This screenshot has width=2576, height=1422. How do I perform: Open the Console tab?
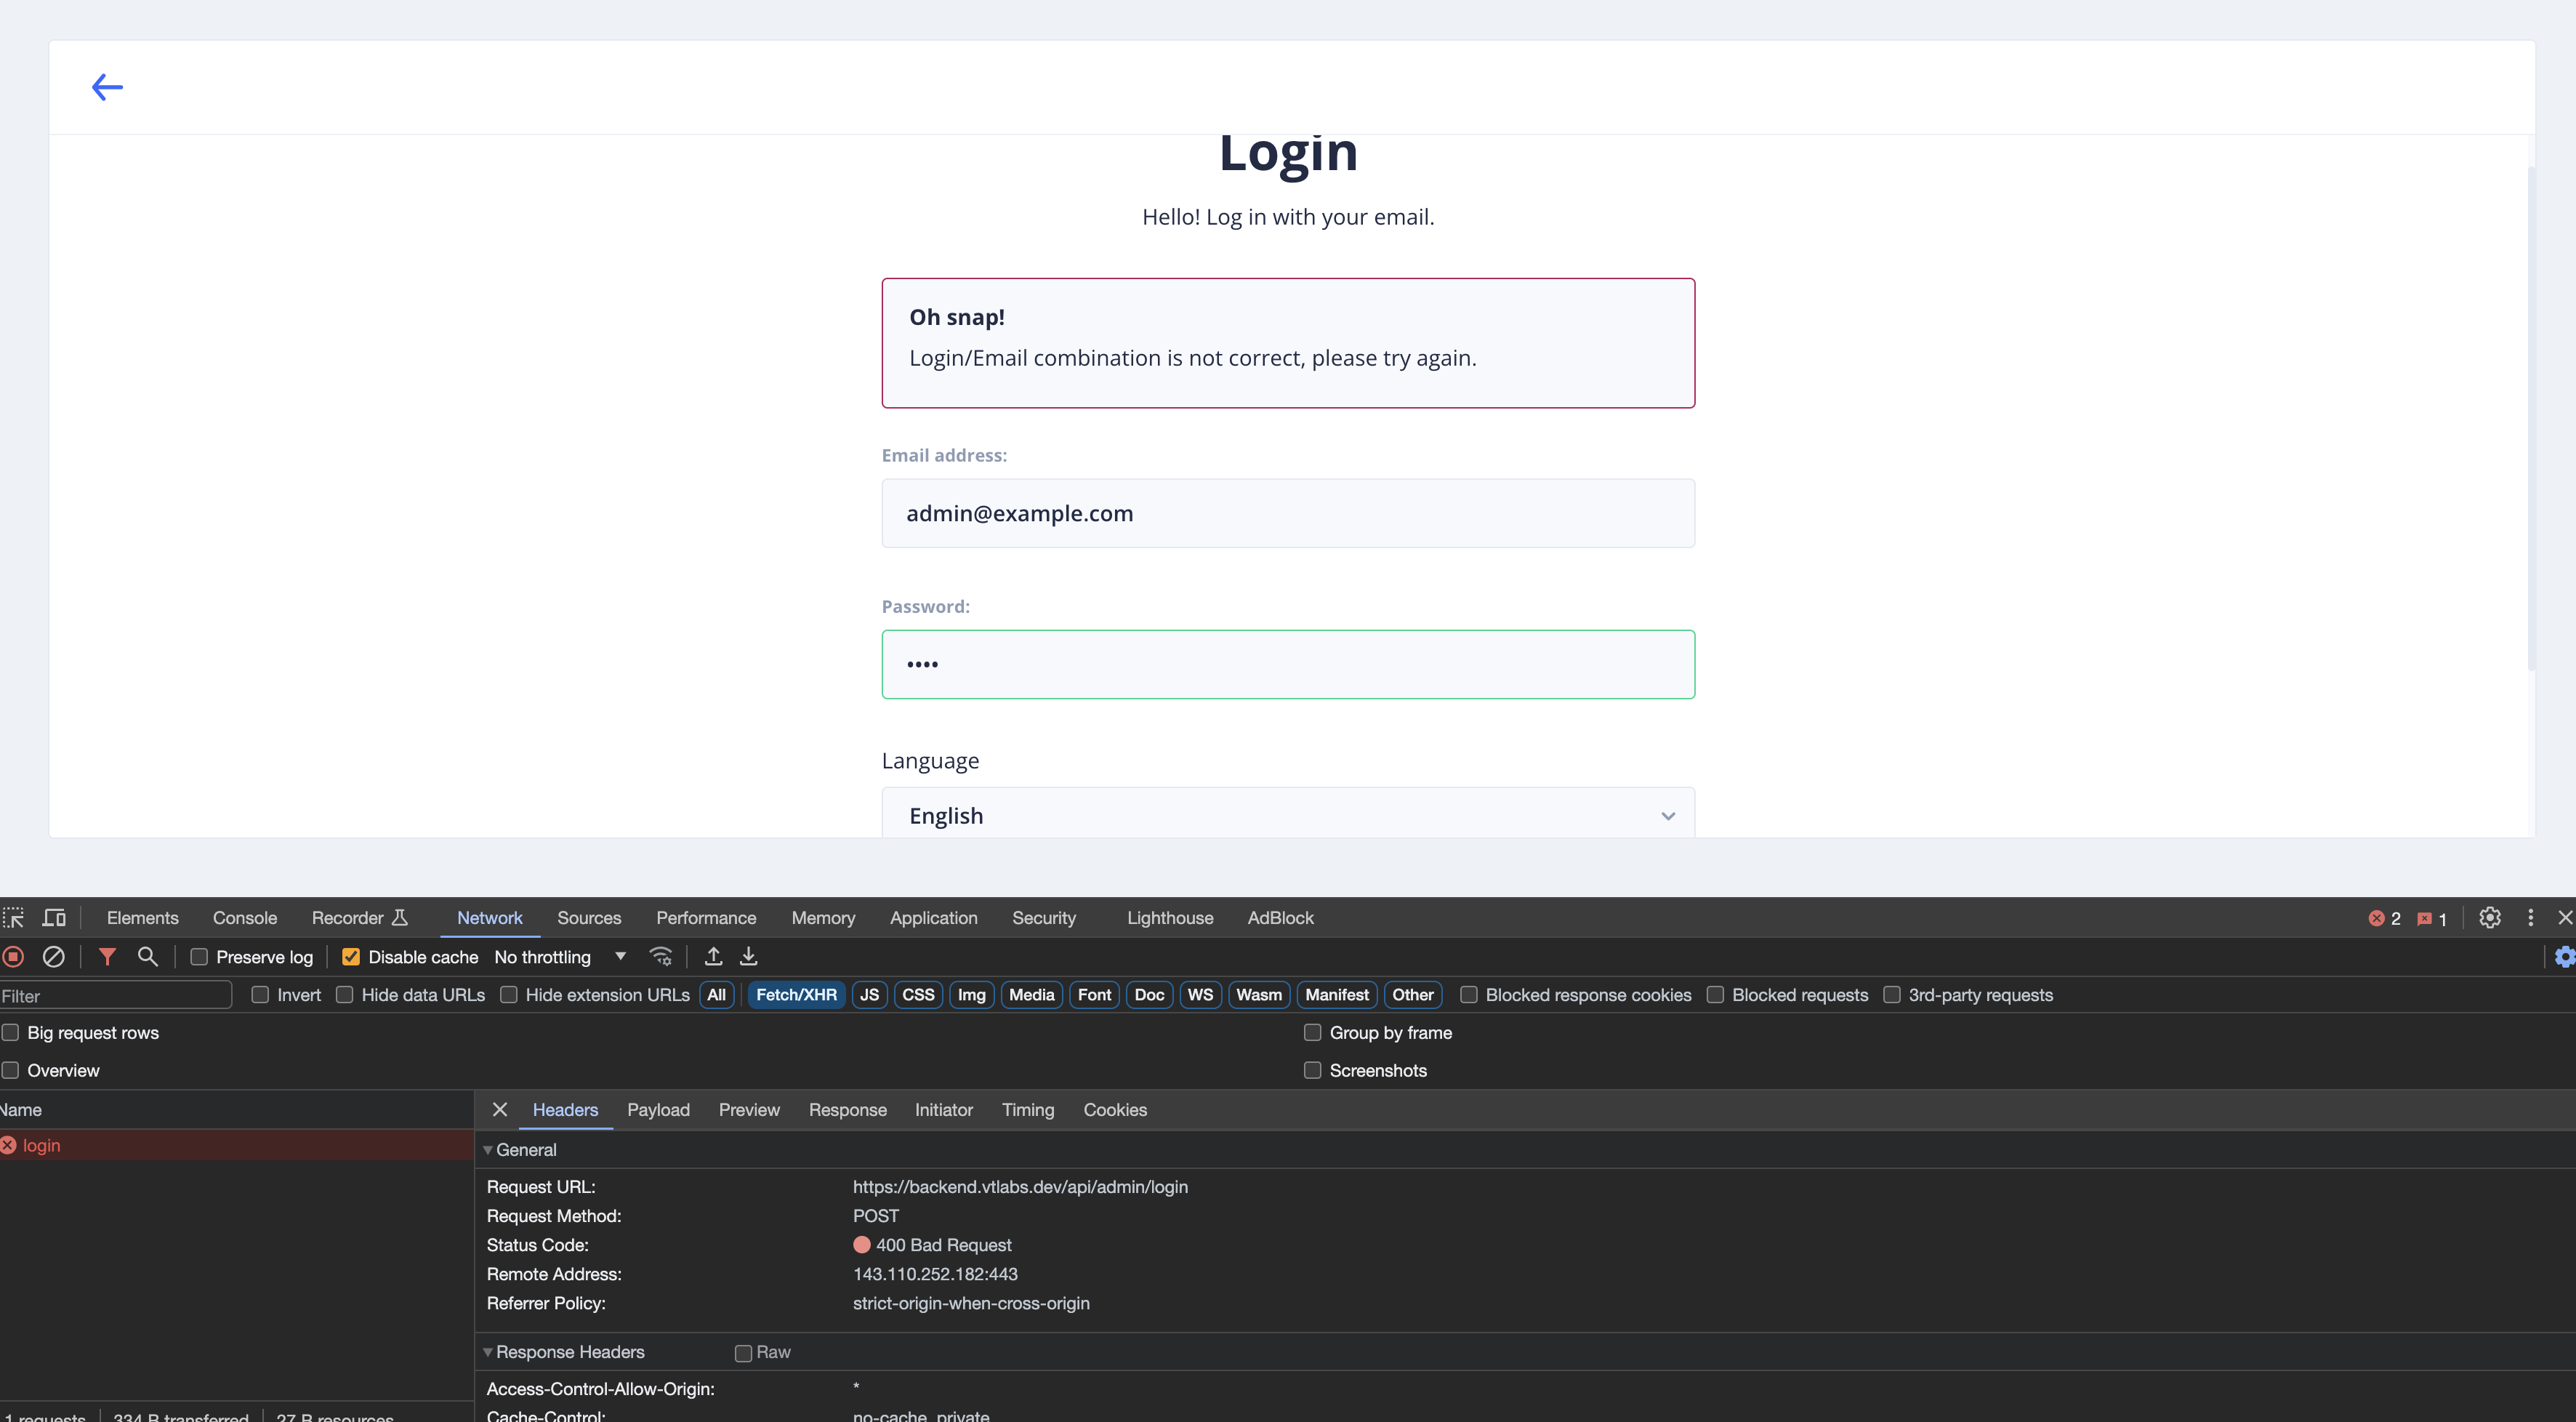(245, 918)
